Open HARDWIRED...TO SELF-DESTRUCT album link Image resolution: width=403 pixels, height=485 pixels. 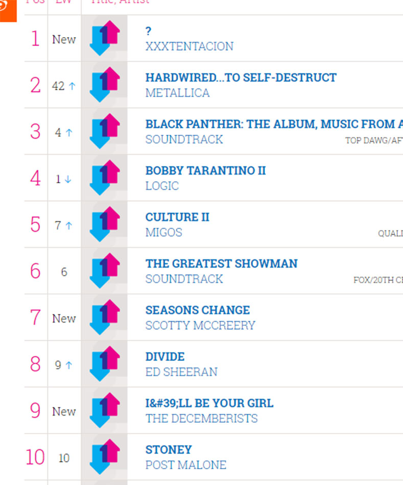click(241, 78)
